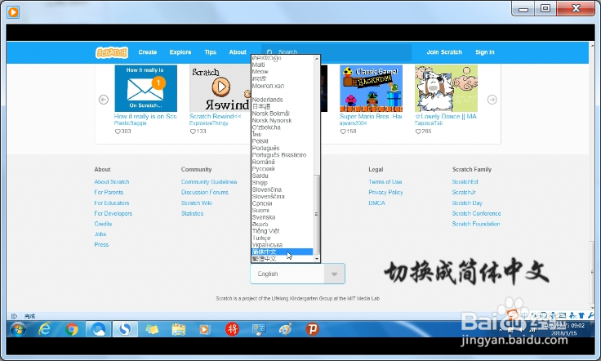Open the ScratchEd link
Screen dimensions: 601x361
(x=465, y=181)
